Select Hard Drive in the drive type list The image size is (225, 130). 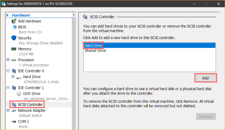click(149, 45)
